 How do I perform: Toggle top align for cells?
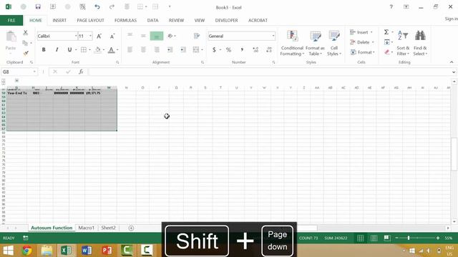(130, 36)
